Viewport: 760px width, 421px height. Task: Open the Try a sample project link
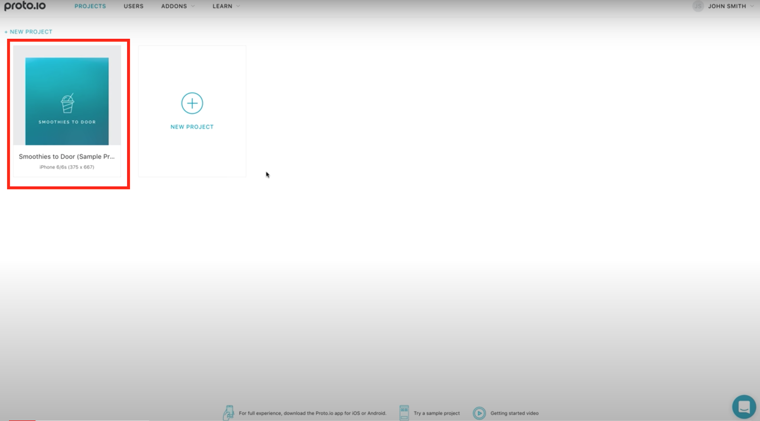coord(437,413)
